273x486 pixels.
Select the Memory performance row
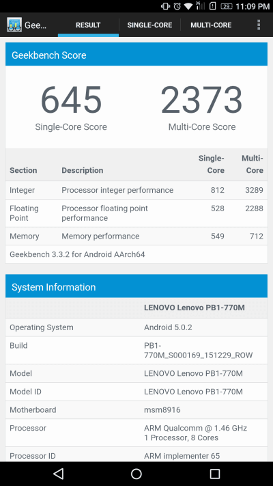136,237
